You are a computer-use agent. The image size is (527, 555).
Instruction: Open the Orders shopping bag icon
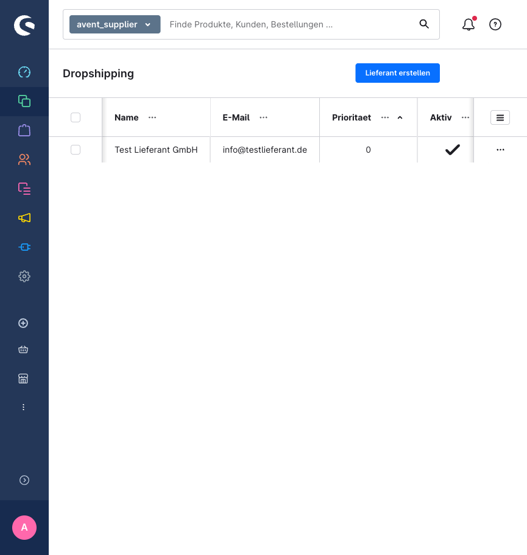click(24, 130)
